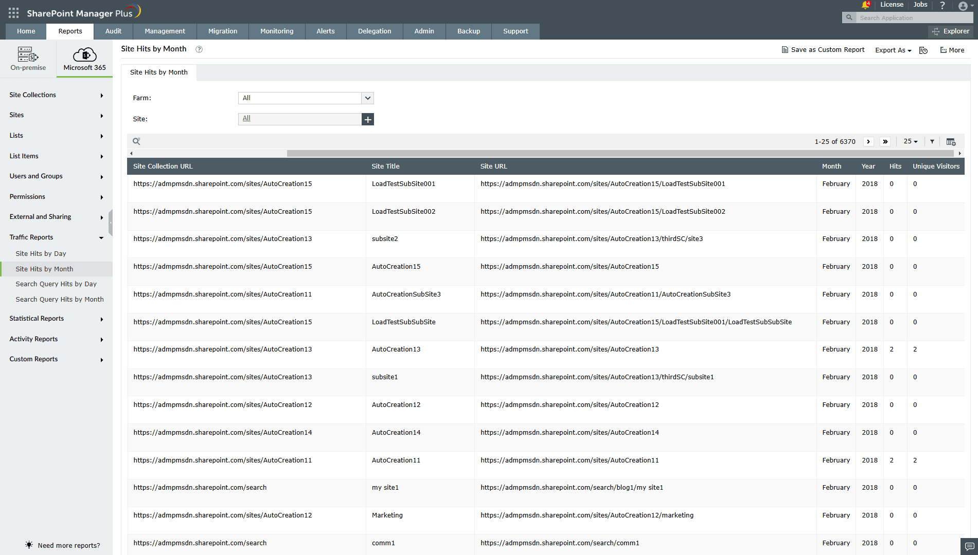The width and height of the screenshot is (978, 555).
Task: Expand Custom Reports
Action: click(56, 359)
